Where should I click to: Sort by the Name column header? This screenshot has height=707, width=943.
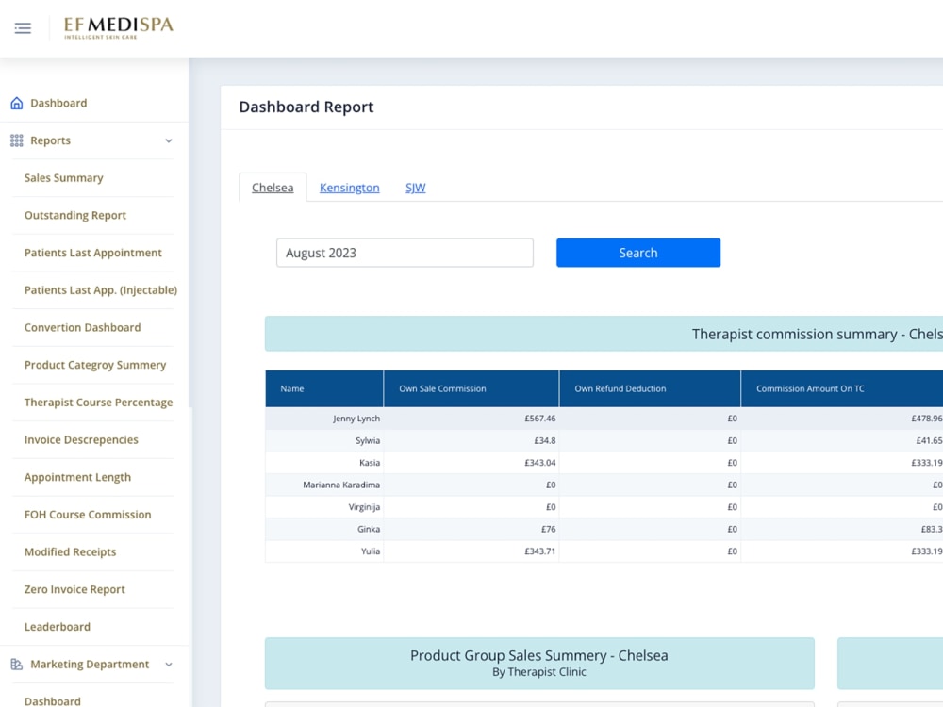324,389
